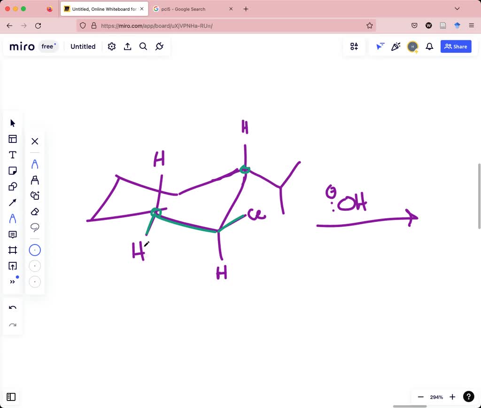
Task: Select the Templates tool in the toolbar
Action: pos(12,139)
